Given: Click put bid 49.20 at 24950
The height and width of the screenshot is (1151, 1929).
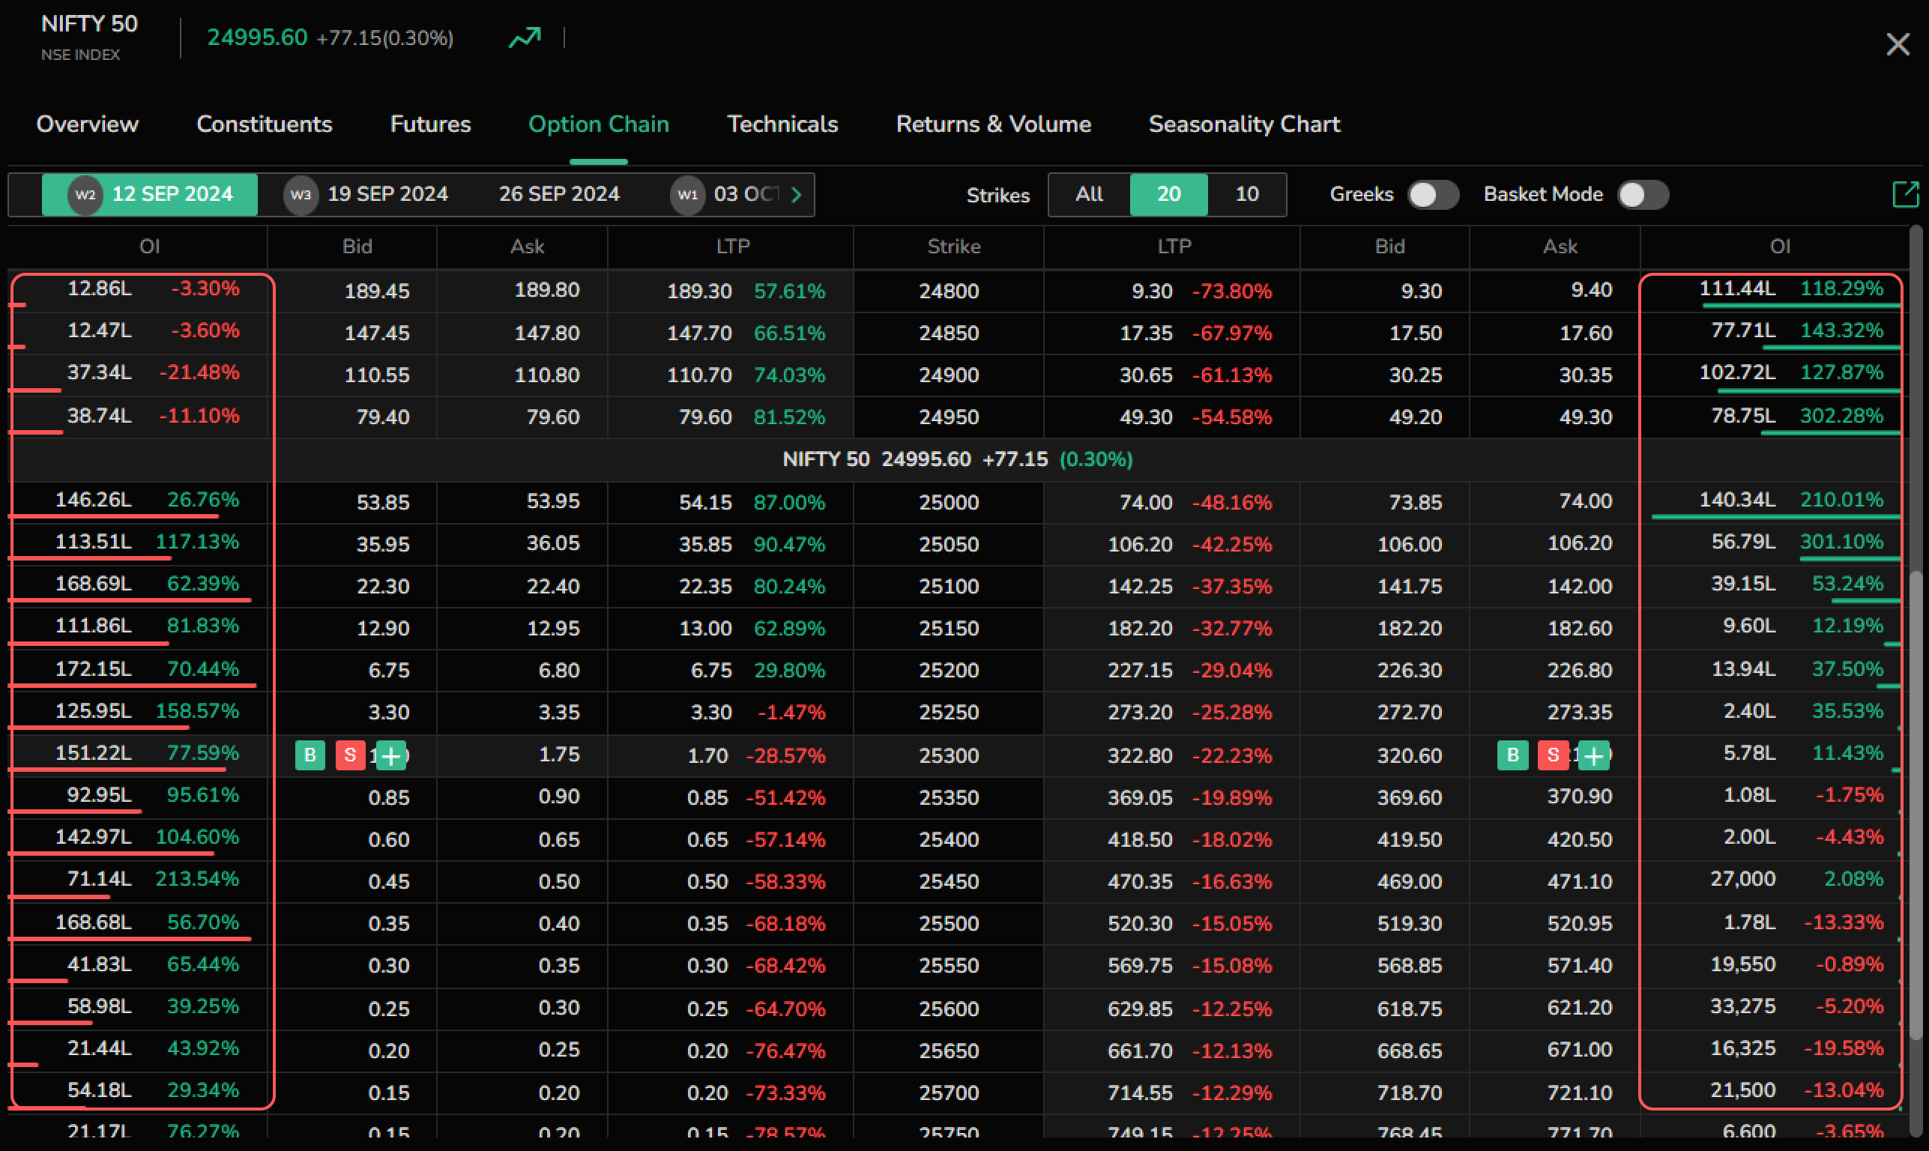Looking at the screenshot, I should [x=1416, y=417].
